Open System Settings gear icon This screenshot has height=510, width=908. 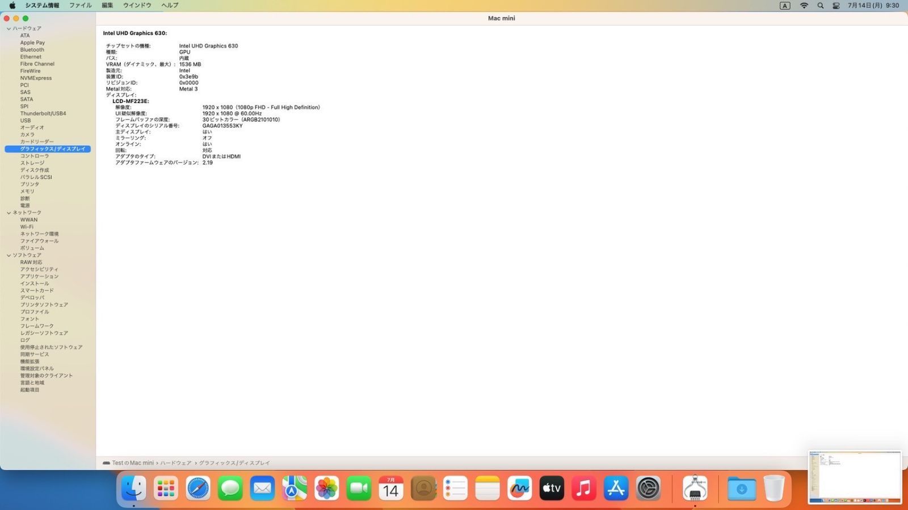[x=648, y=488]
